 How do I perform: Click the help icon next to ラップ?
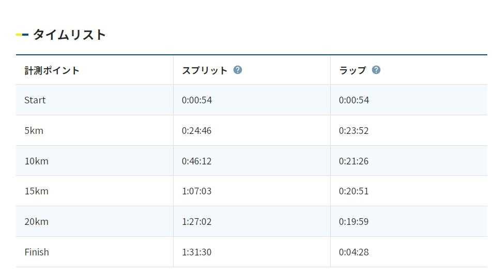(x=376, y=70)
